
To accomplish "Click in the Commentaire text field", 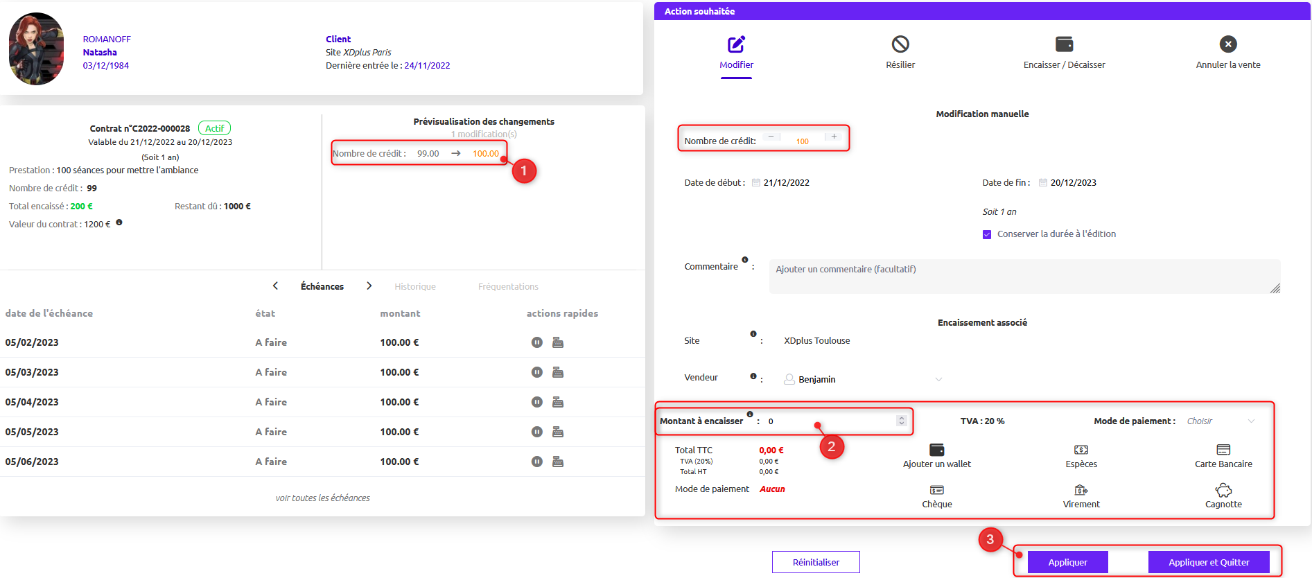I will point(1024,277).
